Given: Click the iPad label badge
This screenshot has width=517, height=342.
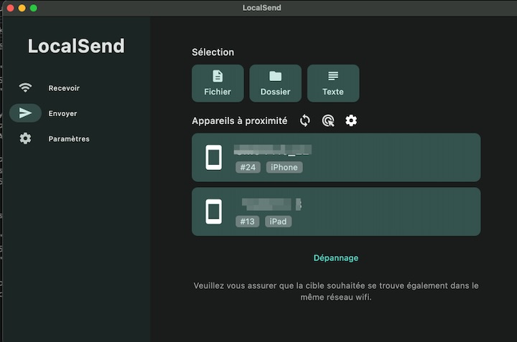Looking at the screenshot, I should coord(278,222).
